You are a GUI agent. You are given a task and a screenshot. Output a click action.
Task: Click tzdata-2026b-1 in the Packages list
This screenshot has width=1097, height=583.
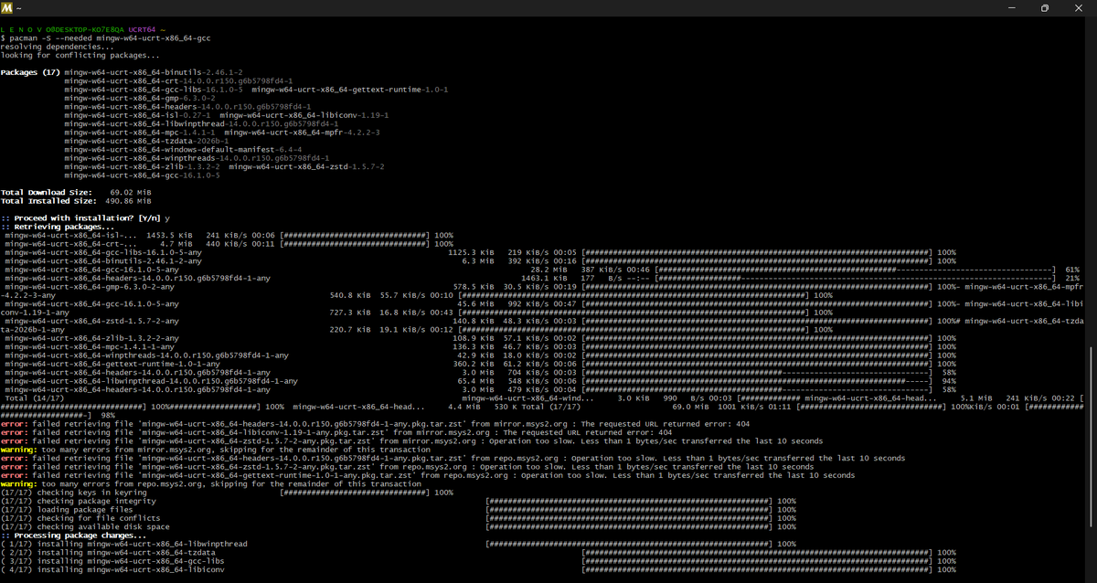point(146,142)
